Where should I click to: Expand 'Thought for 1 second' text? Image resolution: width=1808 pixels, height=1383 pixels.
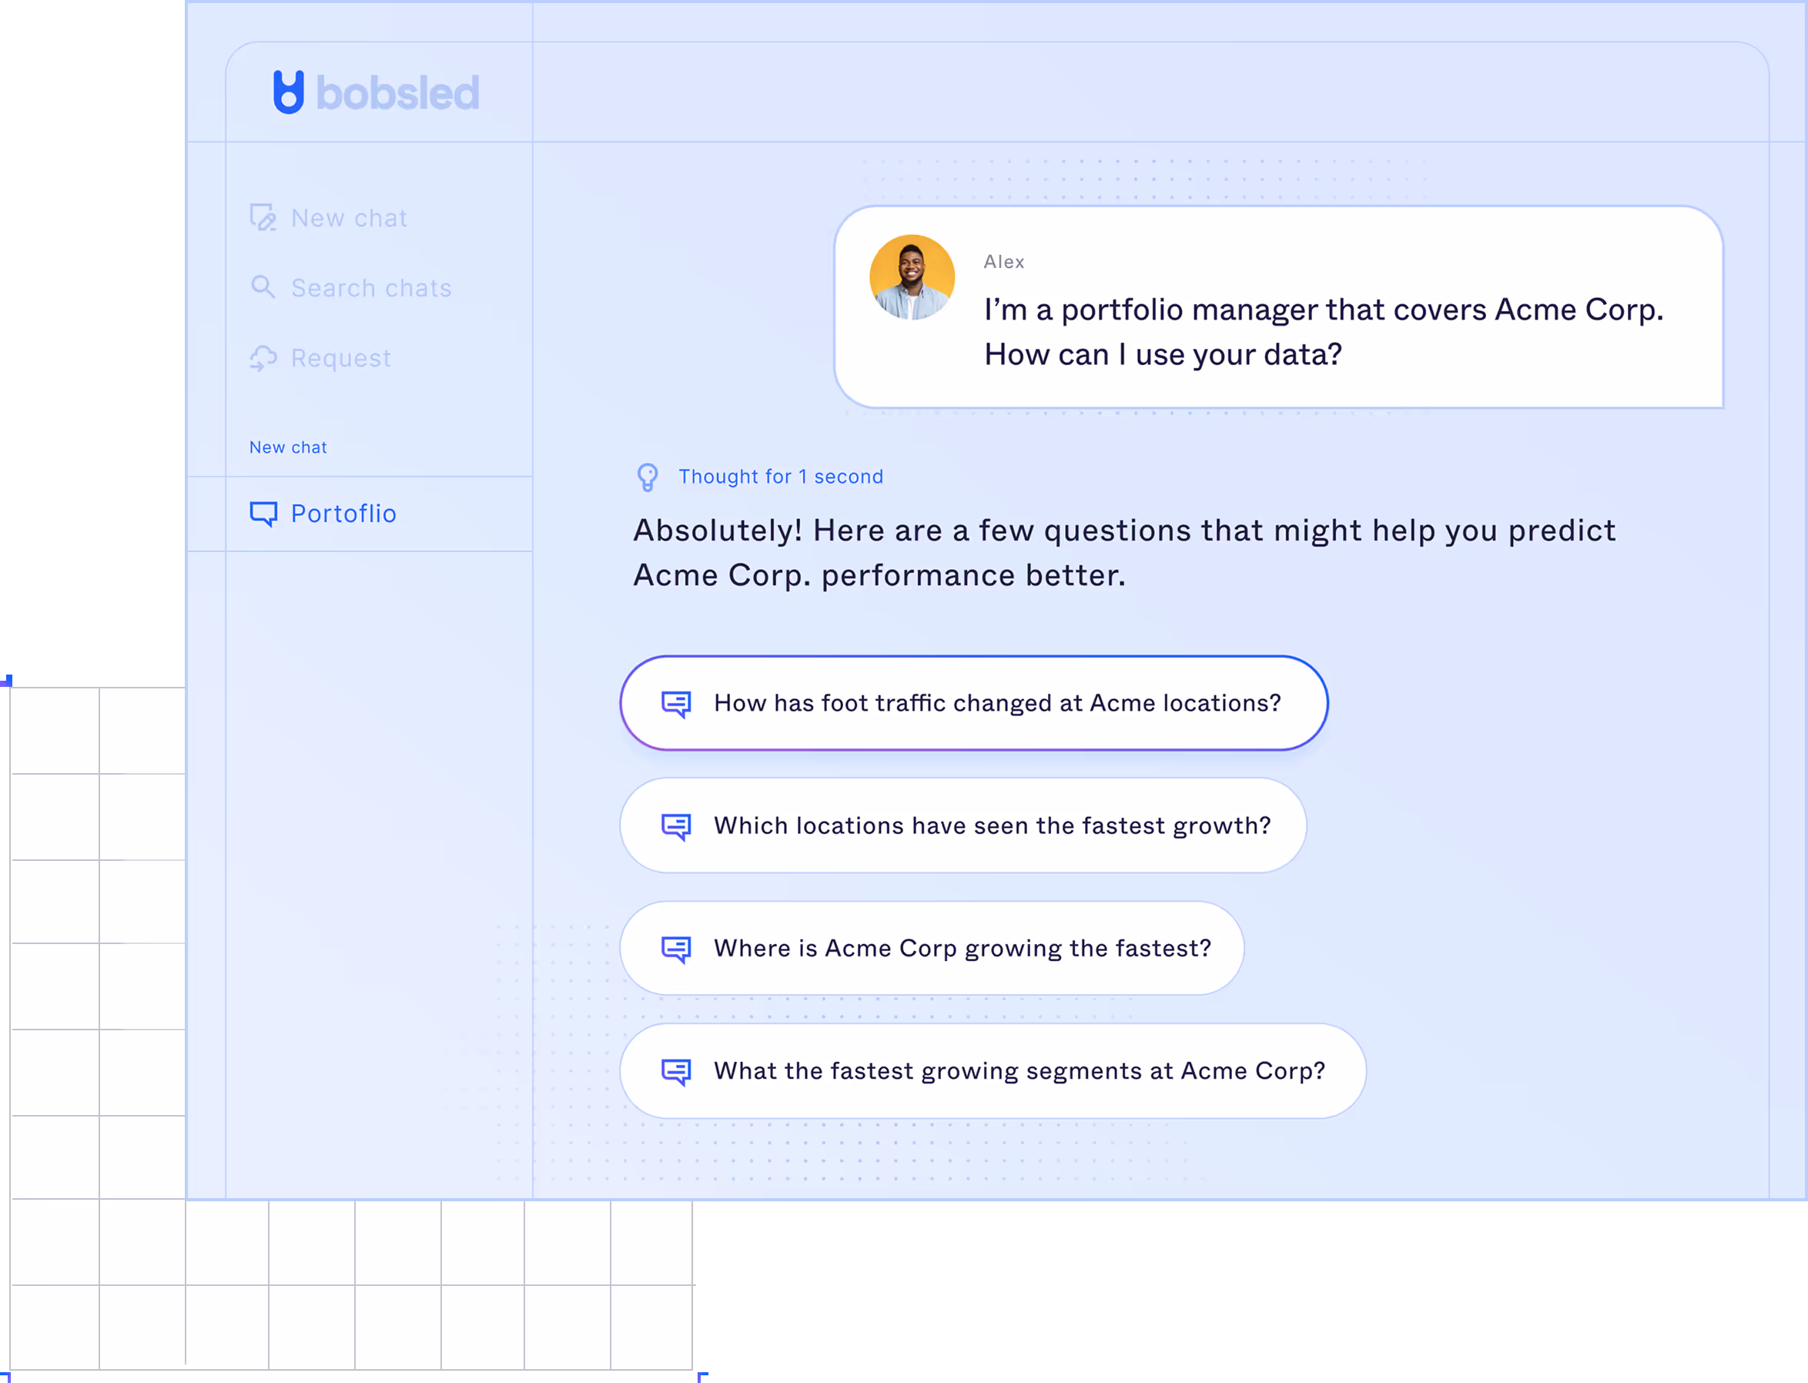(780, 477)
